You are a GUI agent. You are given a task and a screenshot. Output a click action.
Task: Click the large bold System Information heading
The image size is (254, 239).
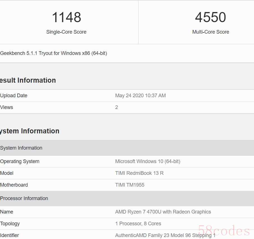click(x=30, y=131)
